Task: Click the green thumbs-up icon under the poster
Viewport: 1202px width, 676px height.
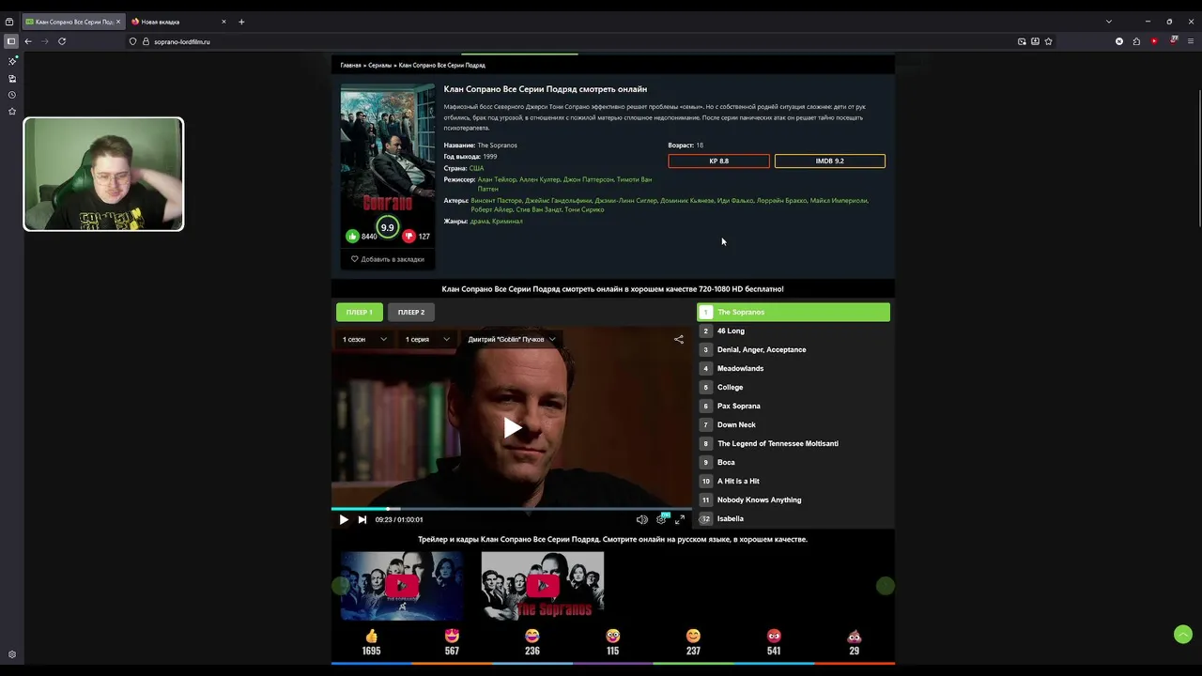Action: coord(352,236)
